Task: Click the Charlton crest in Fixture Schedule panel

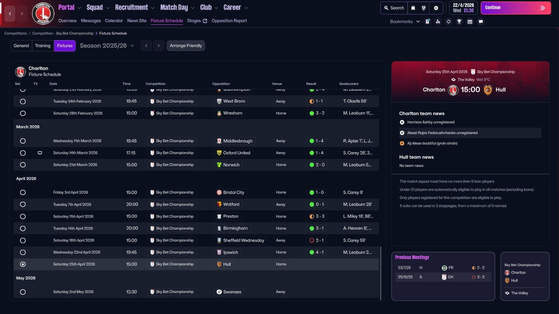Action: (21, 72)
